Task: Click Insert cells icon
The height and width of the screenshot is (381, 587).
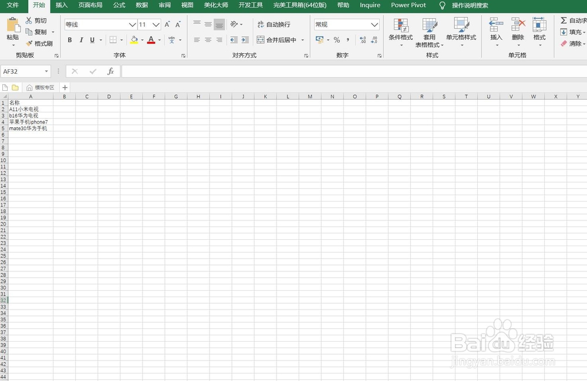Action: 497,25
